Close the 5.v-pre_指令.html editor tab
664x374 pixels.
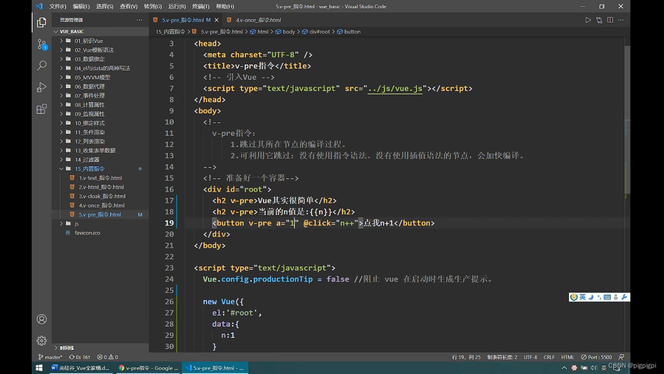[x=215, y=20]
